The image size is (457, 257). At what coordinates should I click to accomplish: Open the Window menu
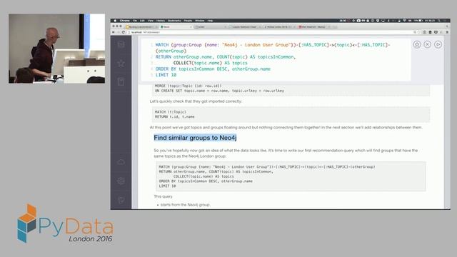200,21
